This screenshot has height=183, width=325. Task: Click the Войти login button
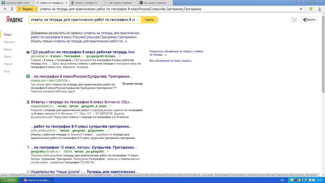point(309,20)
